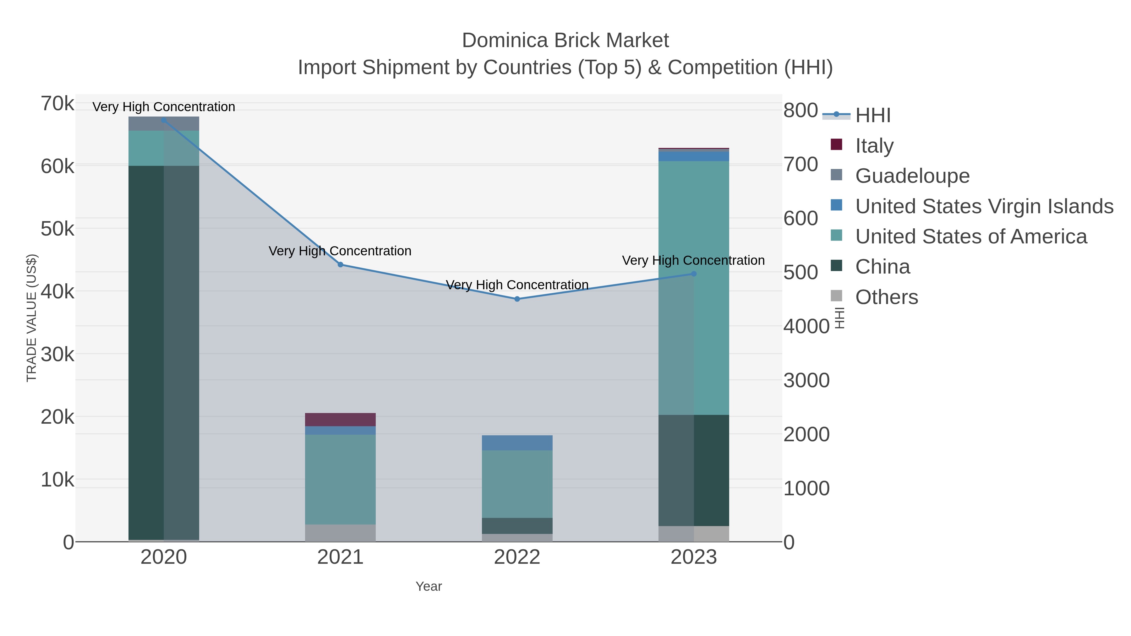This screenshot has width=1131, height=636.
Task: Click the China segment of the 2023 bar
Action: [x=694, y=470]
